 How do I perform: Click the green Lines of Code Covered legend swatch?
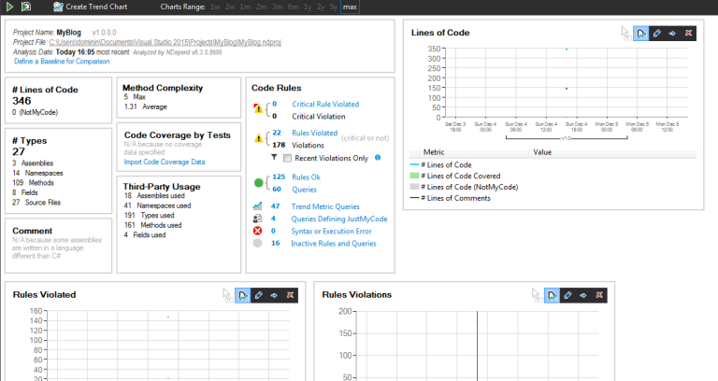coord(414,176)
